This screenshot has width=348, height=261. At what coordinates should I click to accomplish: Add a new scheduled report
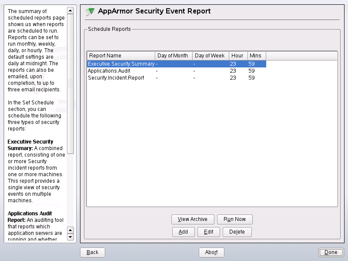pyautogui.click(x=183, y=232)
